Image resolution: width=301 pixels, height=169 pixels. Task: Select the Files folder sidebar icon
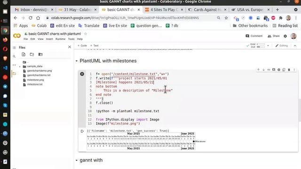14,74
